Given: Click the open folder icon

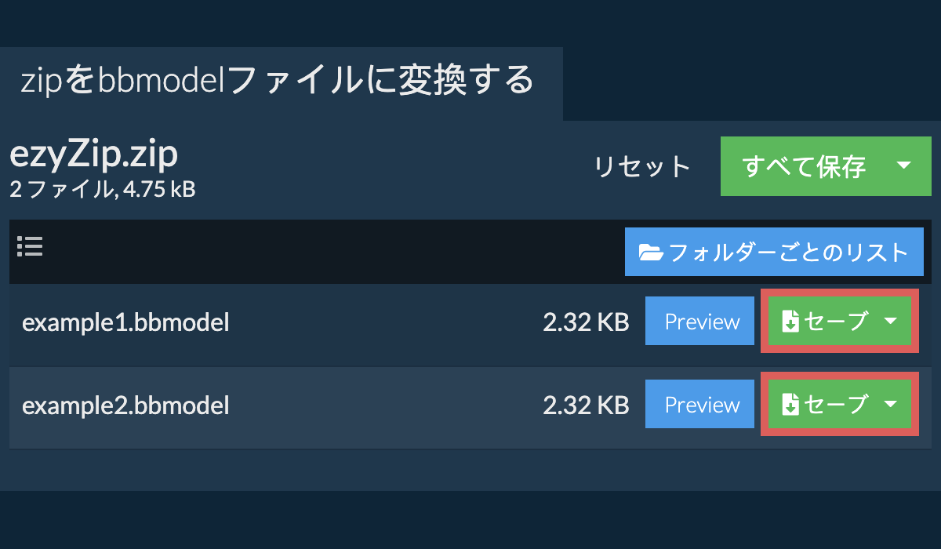Looking at the screenshot, I should [x=650, y=253].
